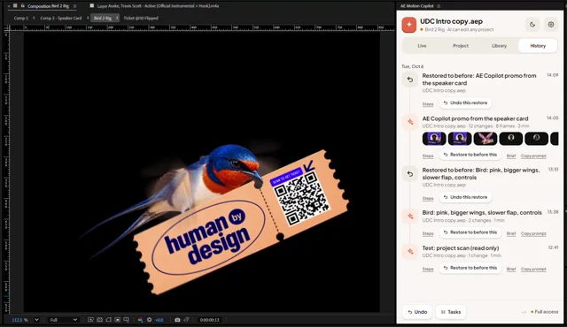Expand the arrow after Comp 1 breadcrumb
Viewport: 567px width, 327px height.
[x=34, y=18]
